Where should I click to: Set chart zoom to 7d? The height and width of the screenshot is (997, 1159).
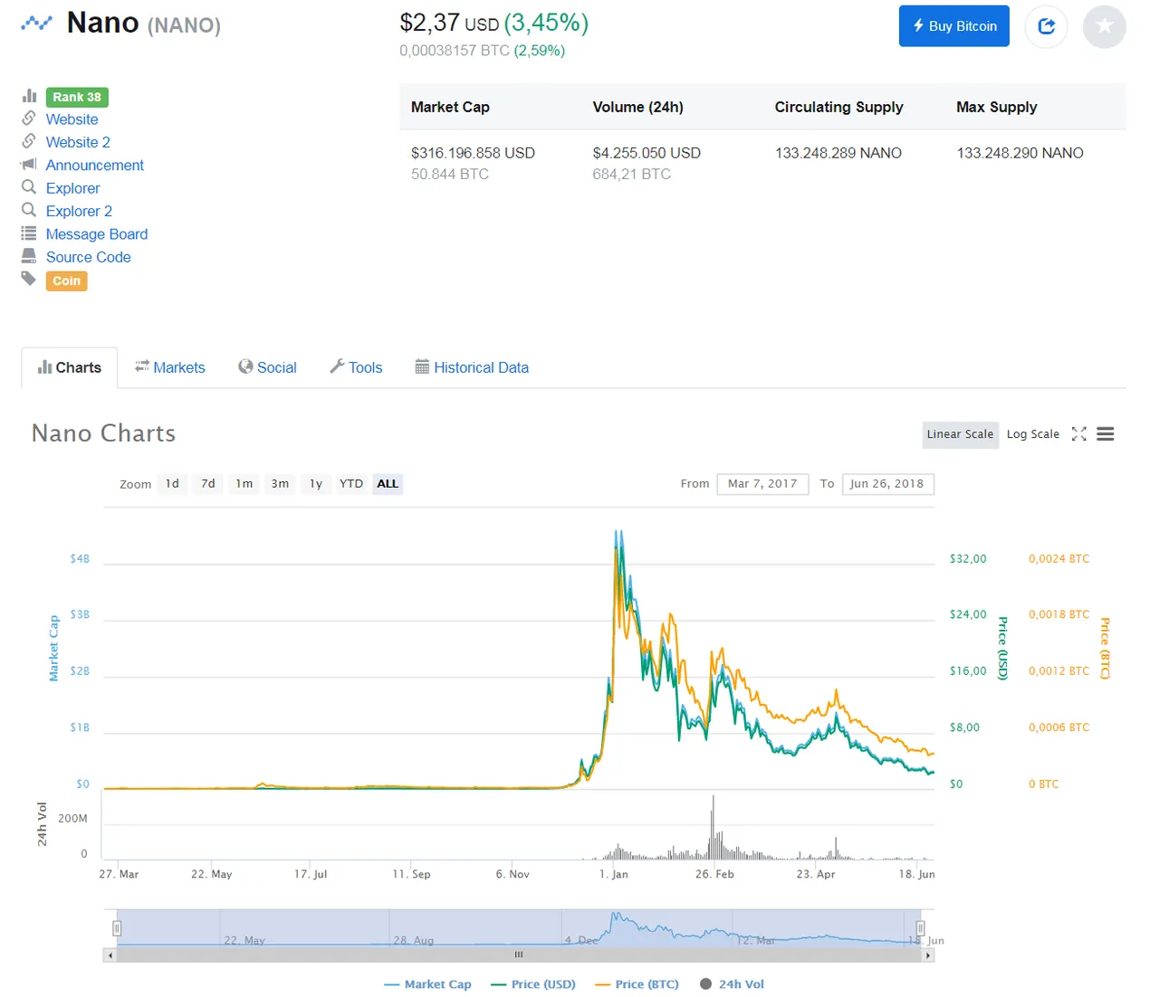coord(208,484)
